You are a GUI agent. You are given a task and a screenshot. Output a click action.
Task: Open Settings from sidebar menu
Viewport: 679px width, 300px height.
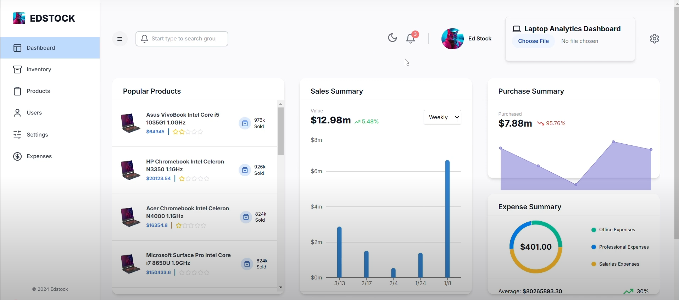click(x=50, y=135)
